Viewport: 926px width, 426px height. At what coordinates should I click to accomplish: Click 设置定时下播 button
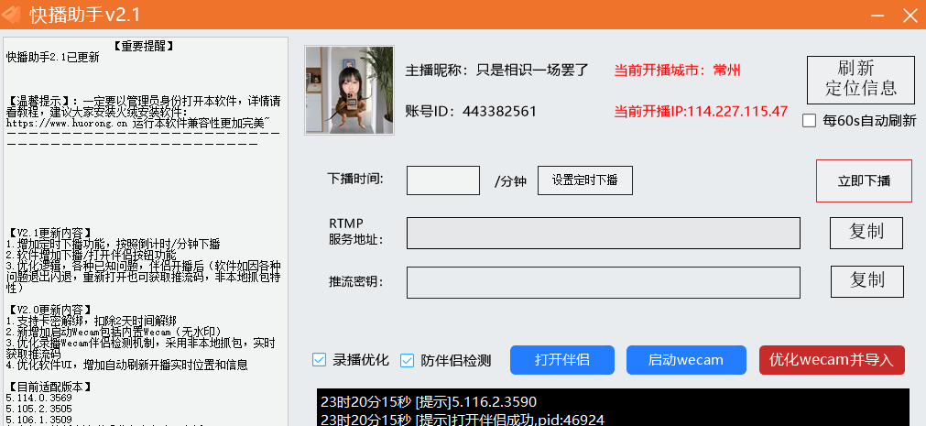pyautogui.click(x=584, y=180)
